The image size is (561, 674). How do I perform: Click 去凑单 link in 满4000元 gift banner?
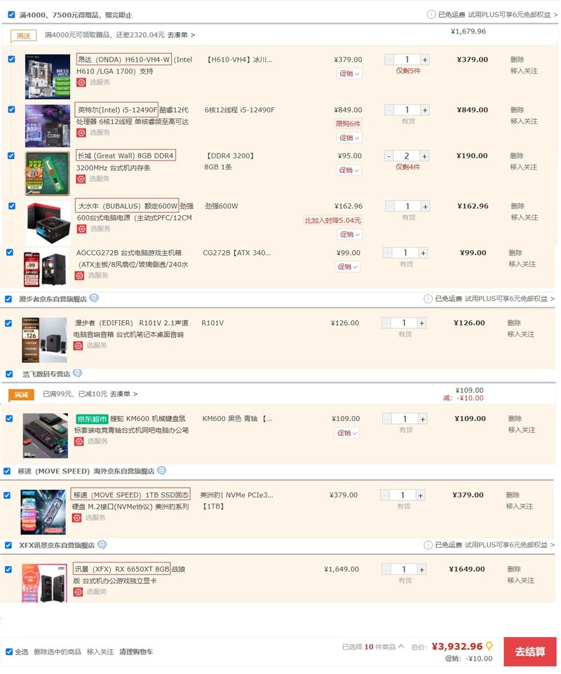pos(181,35)
